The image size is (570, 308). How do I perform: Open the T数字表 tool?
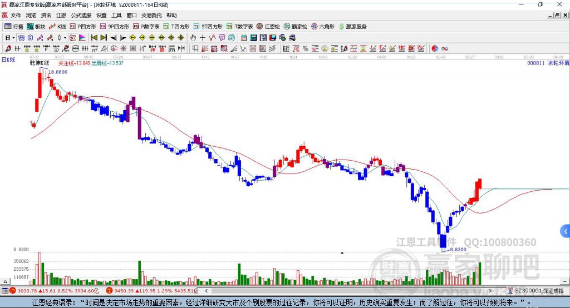click(x=239, y=27)
